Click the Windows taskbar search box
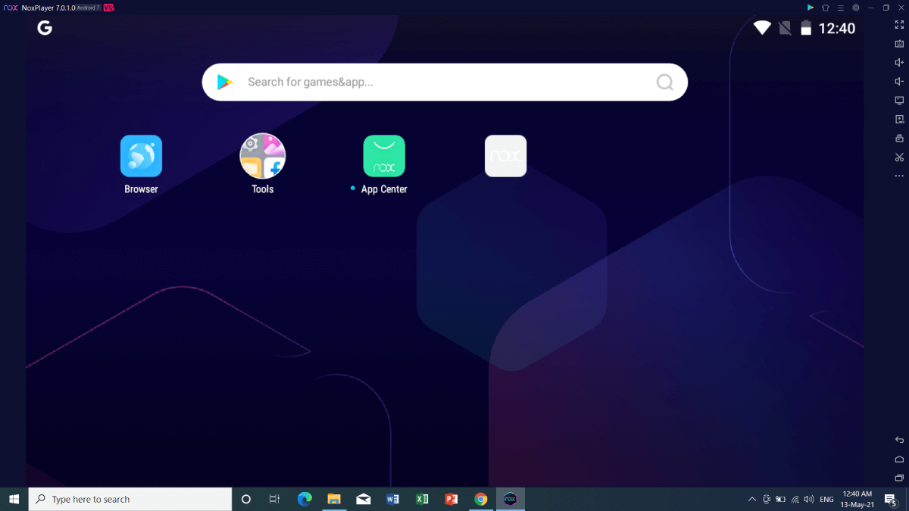Viewport: 909px width, 511px height. pos(130,499)
